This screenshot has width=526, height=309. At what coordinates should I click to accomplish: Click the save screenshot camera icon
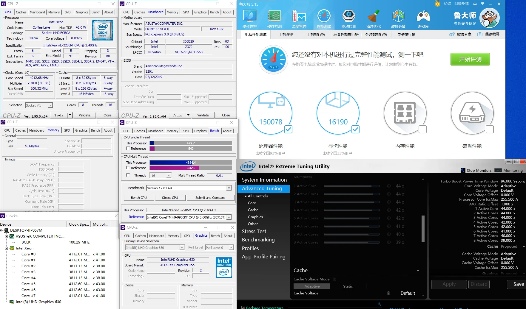(x=480, y=35)
